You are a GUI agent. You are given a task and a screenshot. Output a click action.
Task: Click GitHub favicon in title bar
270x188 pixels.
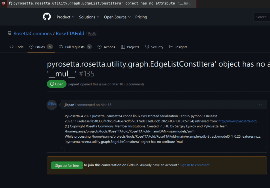tap(10, 3)
